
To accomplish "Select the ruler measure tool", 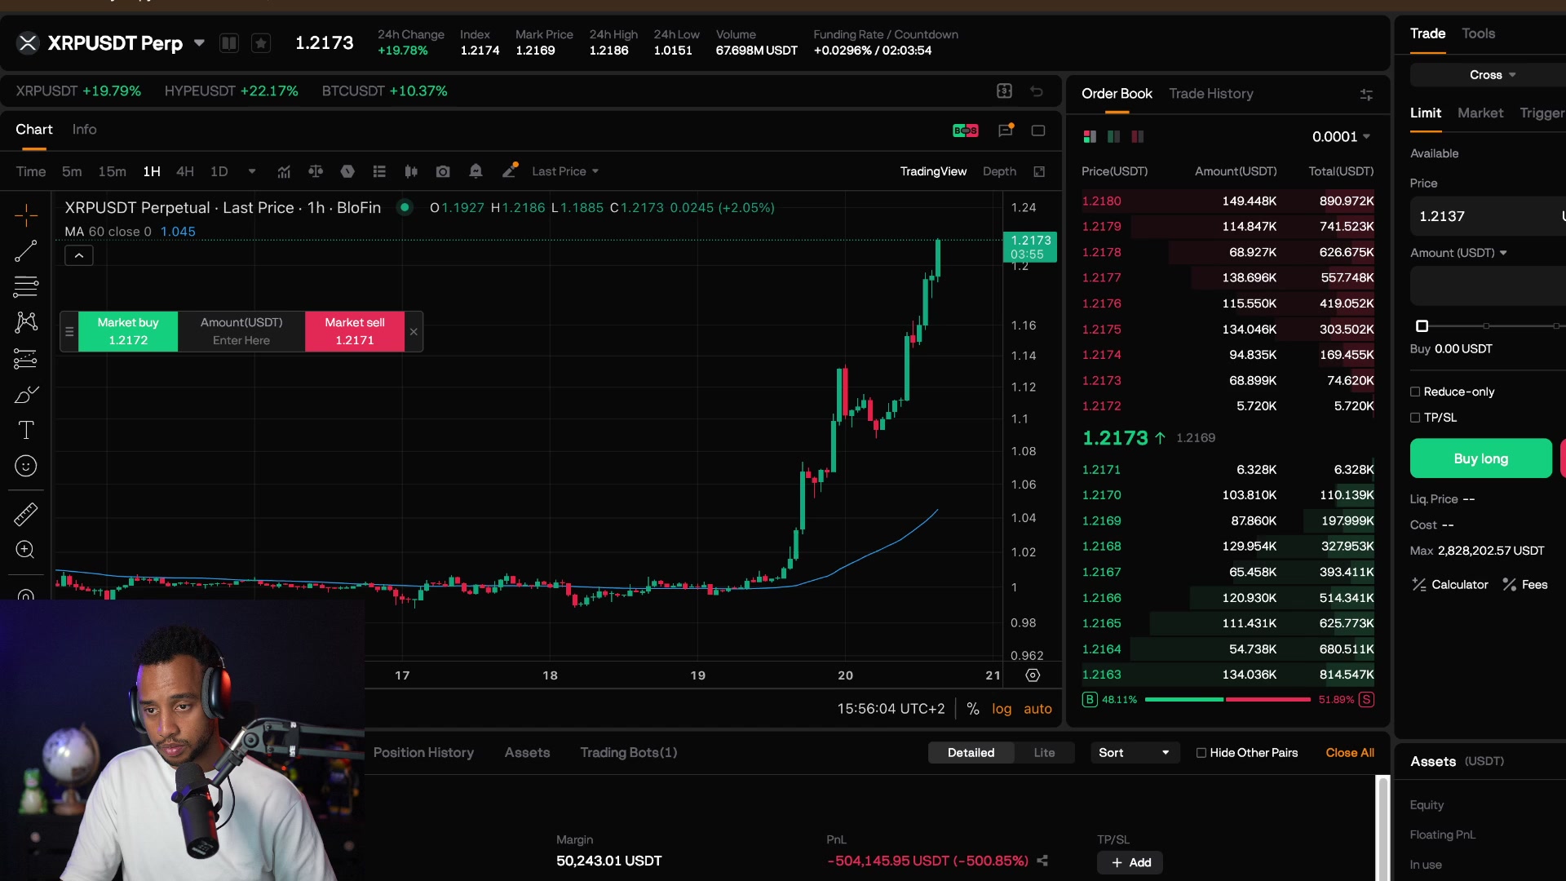I will (26, 514).
